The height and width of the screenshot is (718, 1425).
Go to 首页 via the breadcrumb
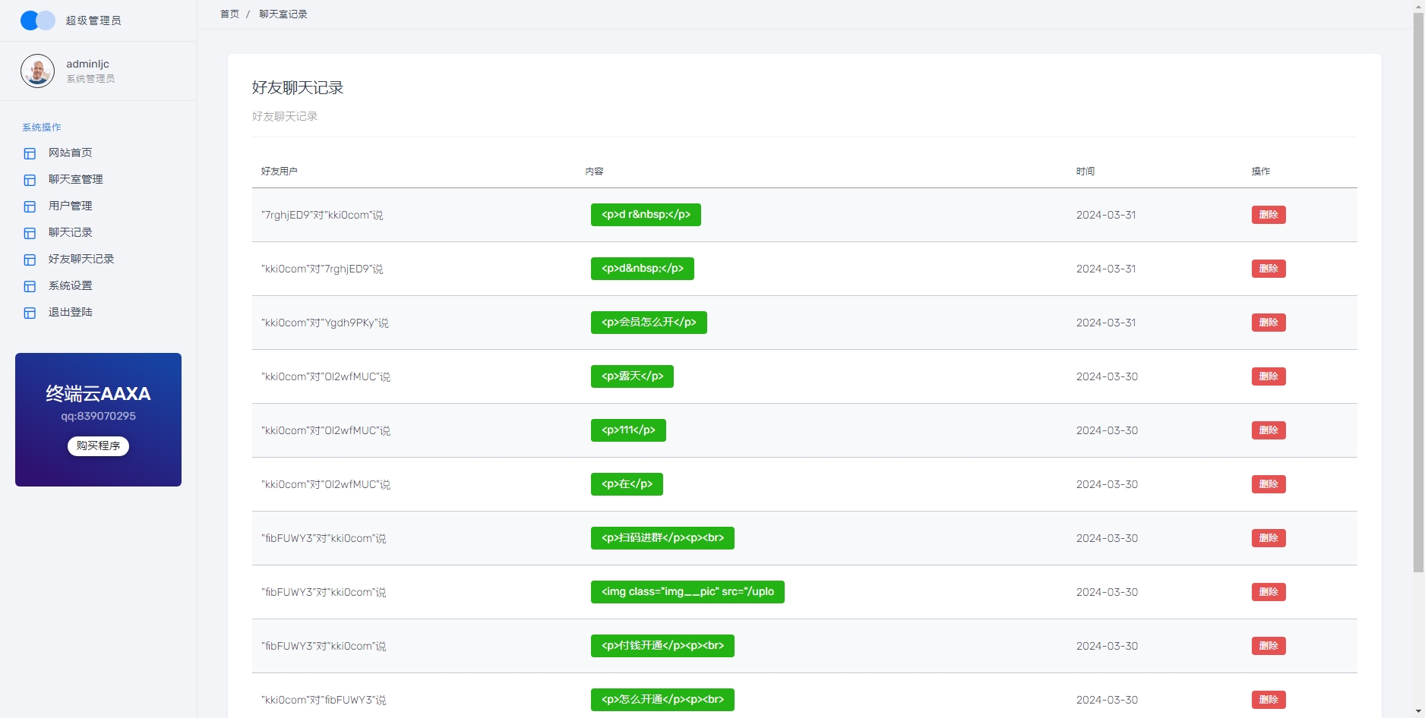tap(229, 14)
